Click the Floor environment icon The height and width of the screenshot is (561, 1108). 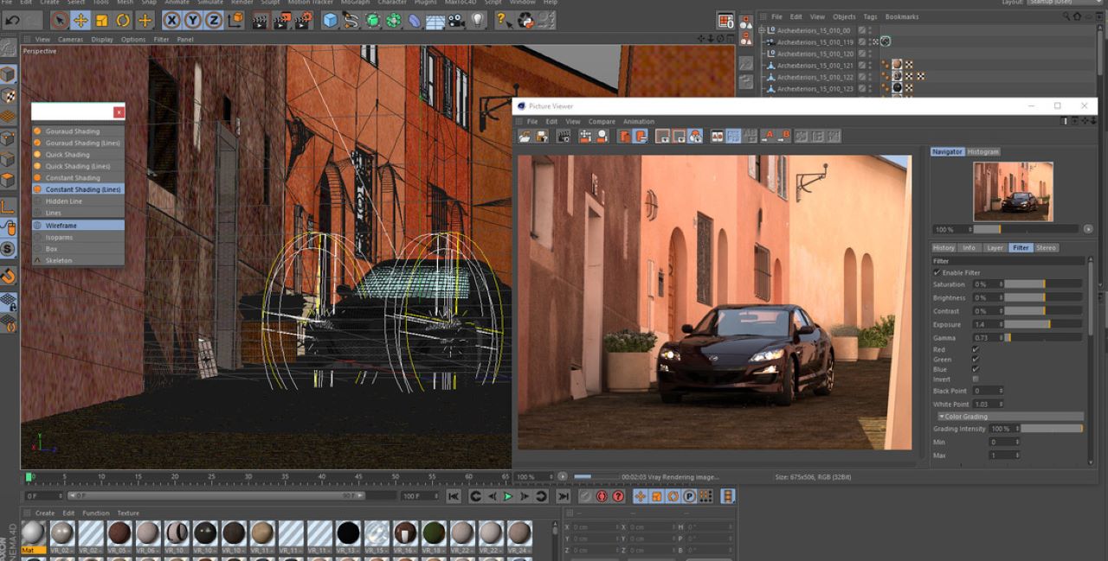tap(435, 20)
